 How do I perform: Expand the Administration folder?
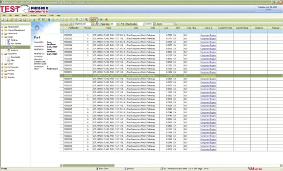pyautogui.click(x=2, y=27)
